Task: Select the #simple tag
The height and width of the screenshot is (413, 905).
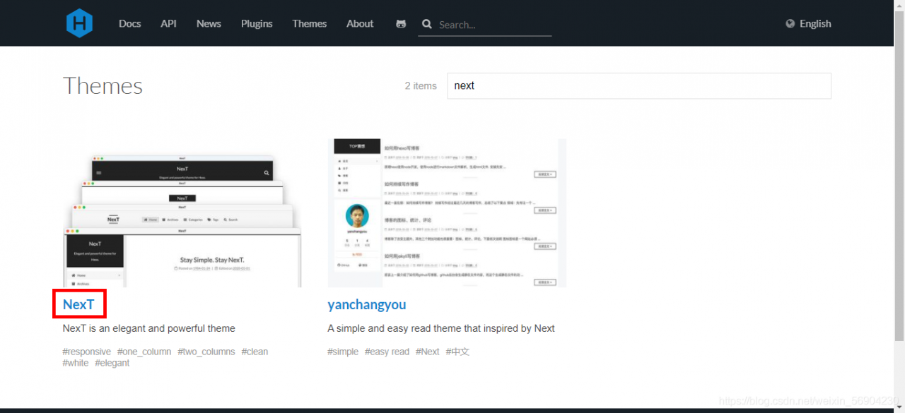Action: [343, 352]
